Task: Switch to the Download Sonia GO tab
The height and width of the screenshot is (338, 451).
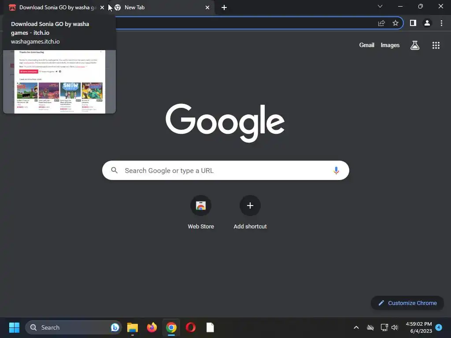Action: (x=56, y=7)
